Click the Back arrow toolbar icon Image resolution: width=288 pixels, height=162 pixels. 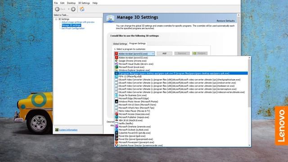point(57,9)
